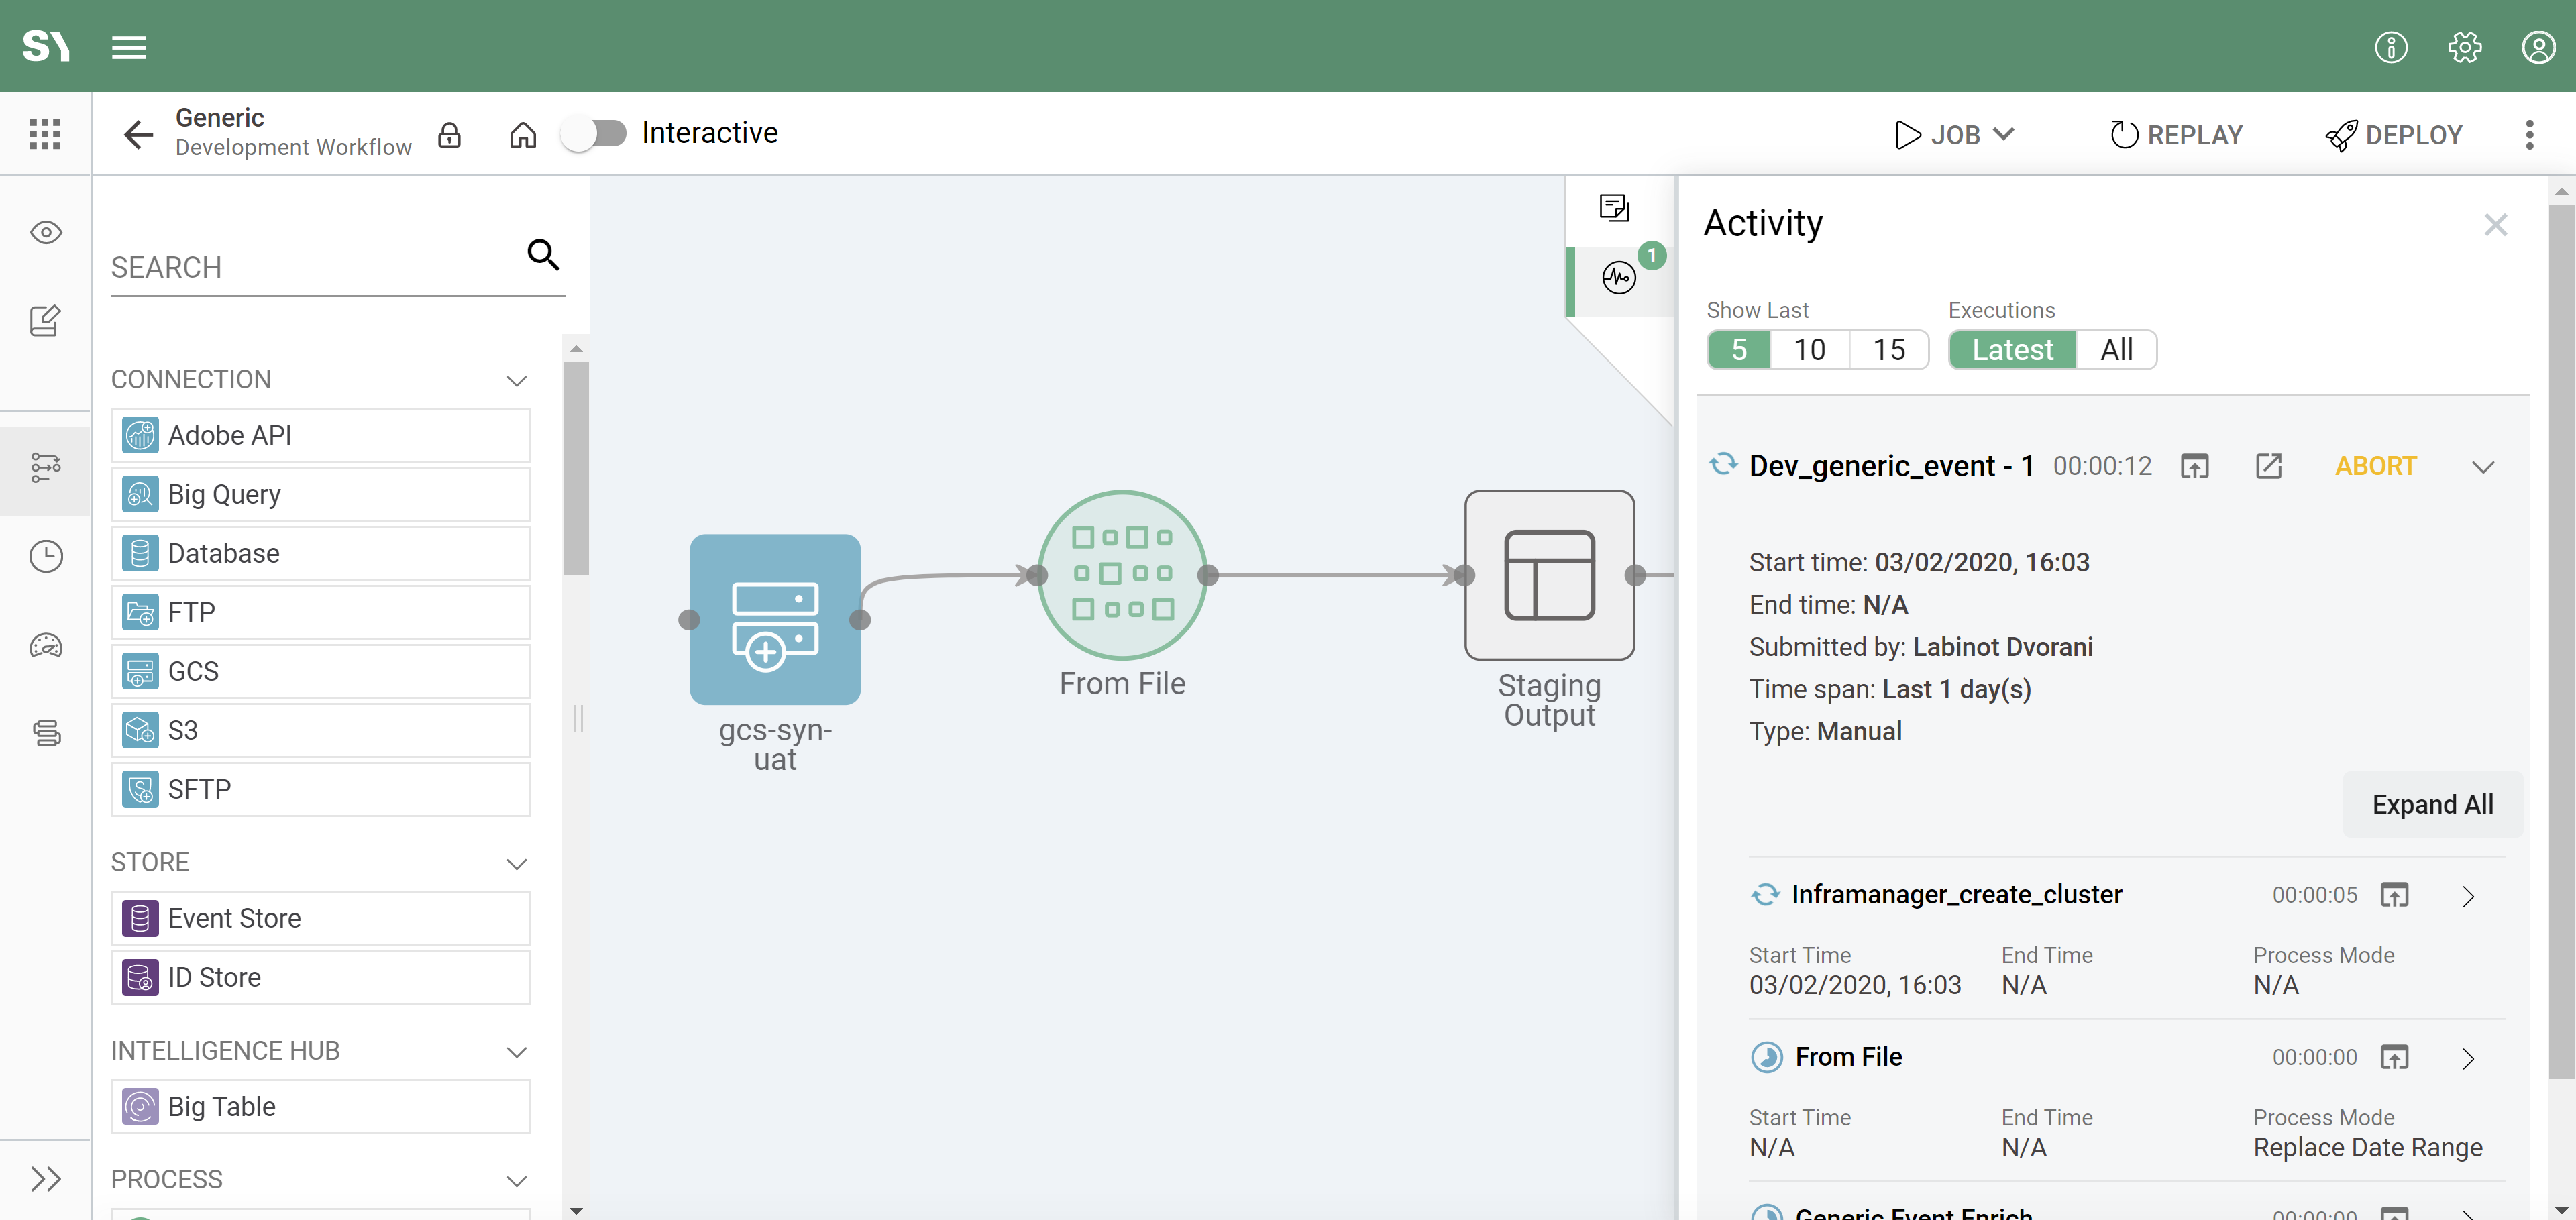The image size is (2576, 1220).
Task: Click the Staging Output node
Action: [1549, 574]
